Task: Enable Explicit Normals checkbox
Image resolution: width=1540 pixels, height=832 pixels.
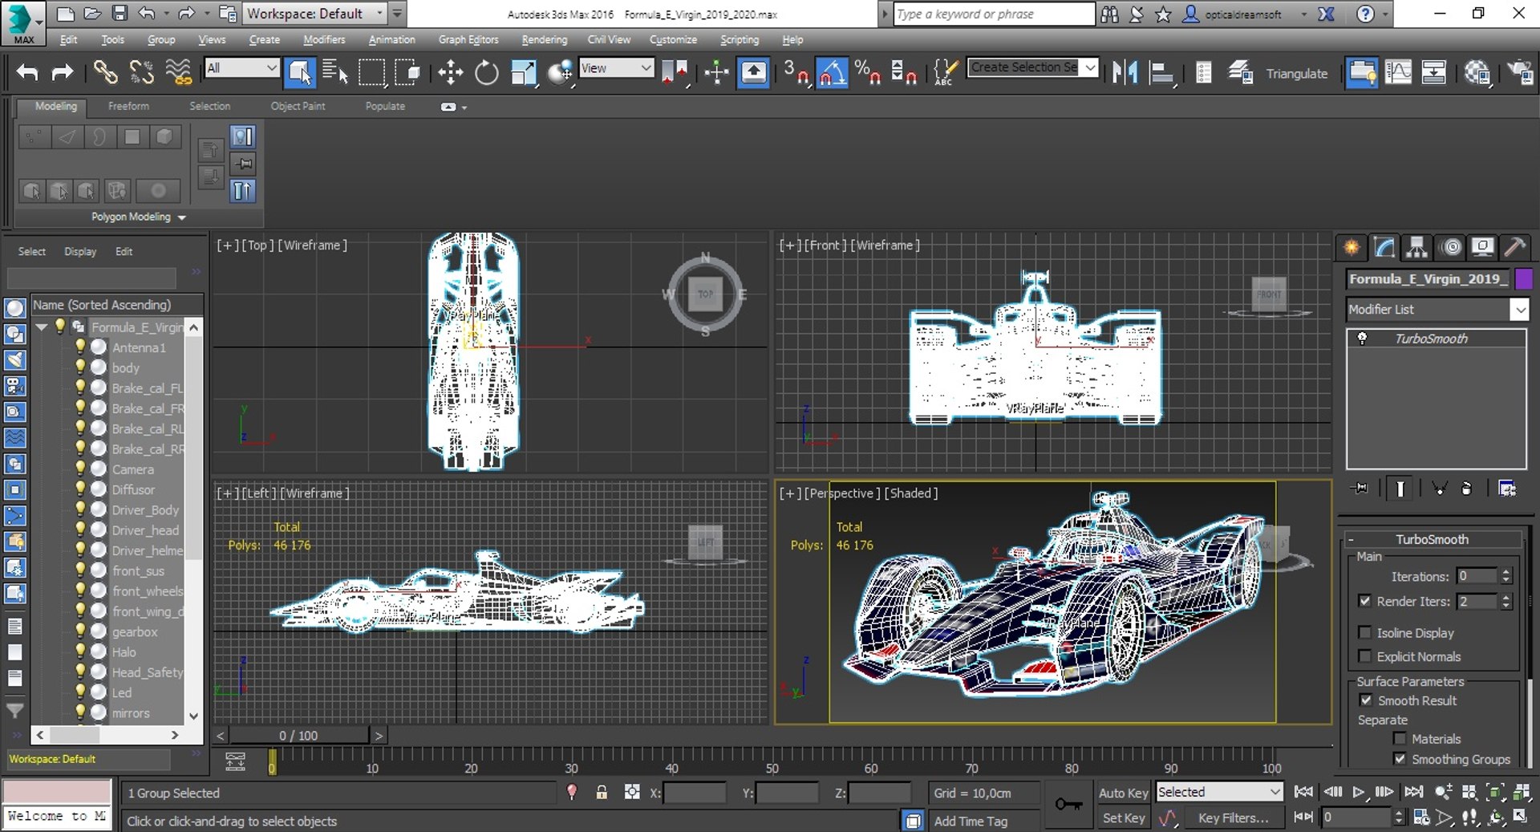Action: click(x=1365, y=656)
